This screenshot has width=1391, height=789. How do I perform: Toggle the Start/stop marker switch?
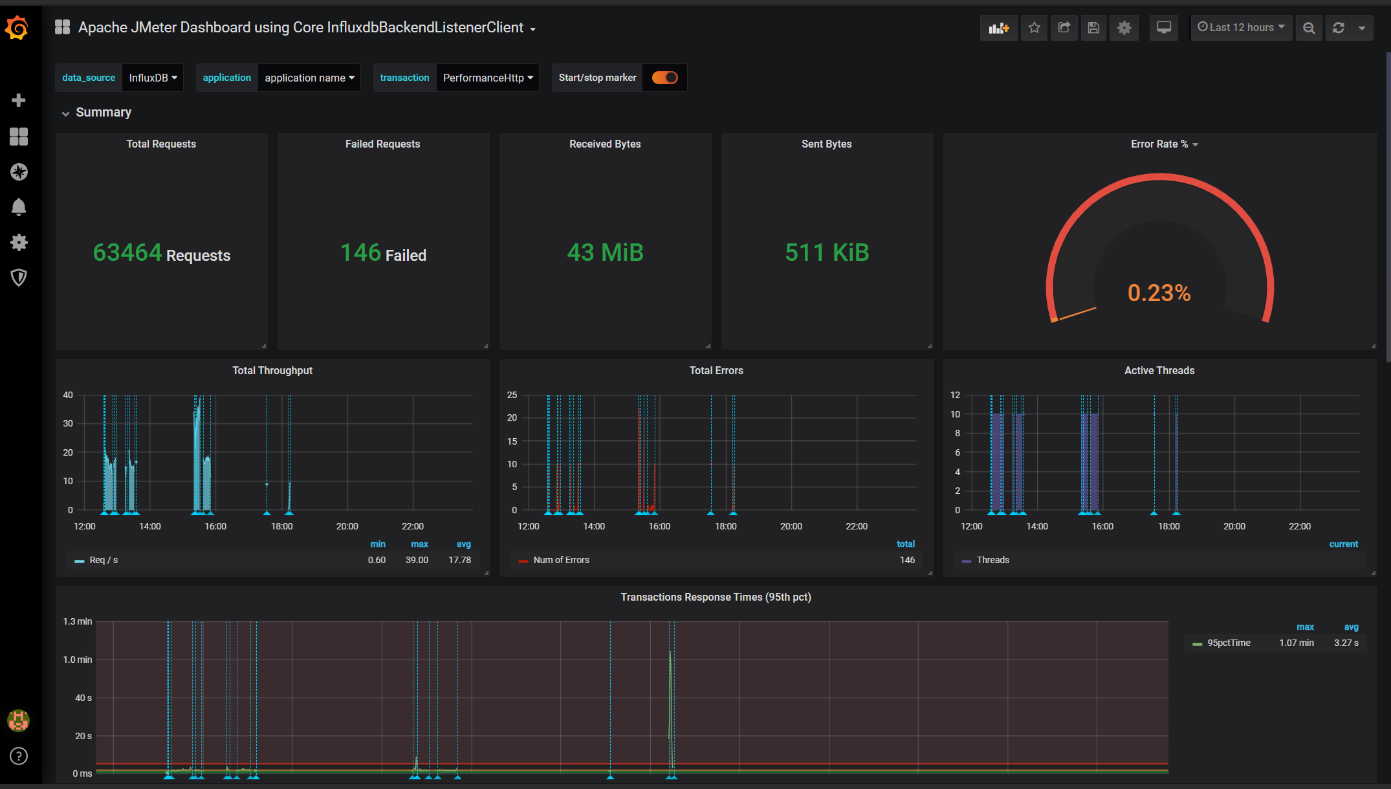(664, 78)
